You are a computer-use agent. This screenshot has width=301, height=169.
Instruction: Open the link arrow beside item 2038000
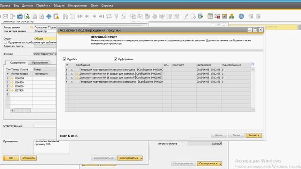(x=12, y=86)
